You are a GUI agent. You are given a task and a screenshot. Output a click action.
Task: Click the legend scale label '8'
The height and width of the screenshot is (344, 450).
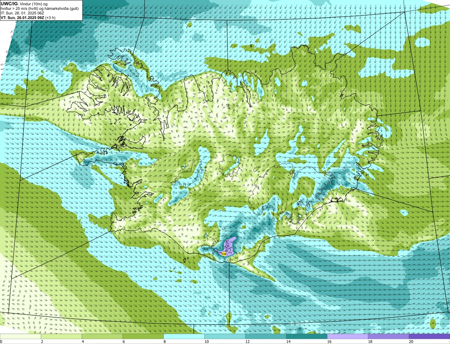coord(165,342)
